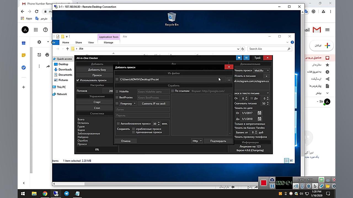Open the calendar picker beside date 1/1/2018

260,119
